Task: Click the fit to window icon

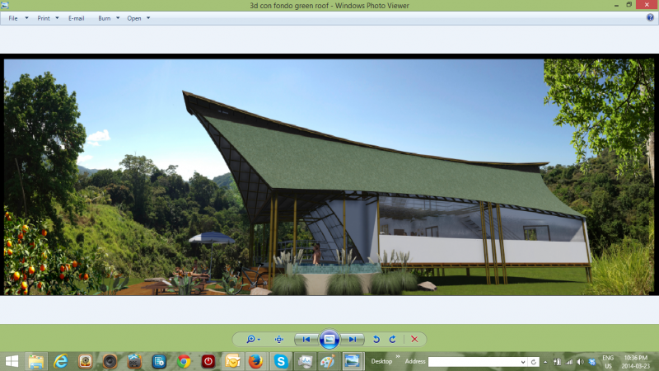Action: tap(278, 339)
